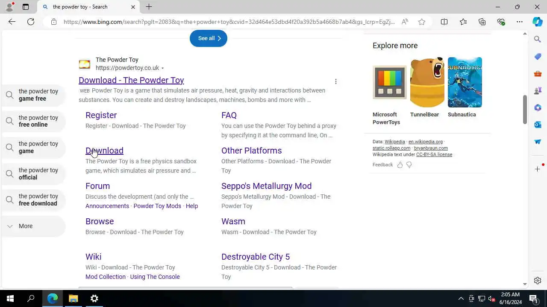
Task: Open the Download sitelink
Action: [x=104, y=151]
